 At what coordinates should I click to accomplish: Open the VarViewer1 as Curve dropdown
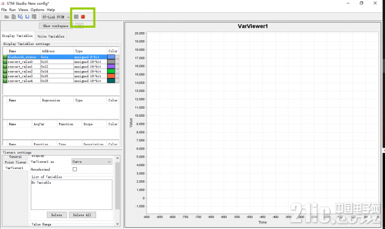coord(92,162)
